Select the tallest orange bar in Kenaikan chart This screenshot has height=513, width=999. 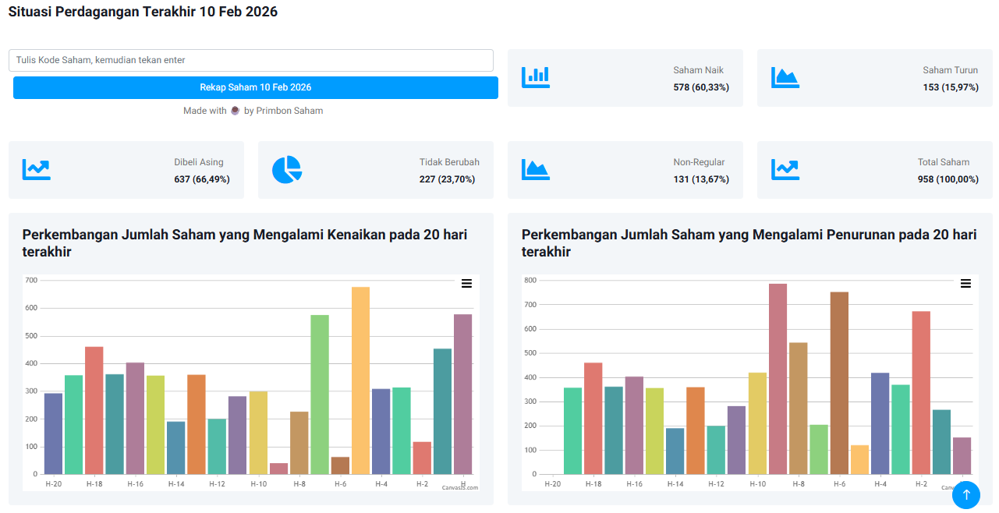[360, 380]
